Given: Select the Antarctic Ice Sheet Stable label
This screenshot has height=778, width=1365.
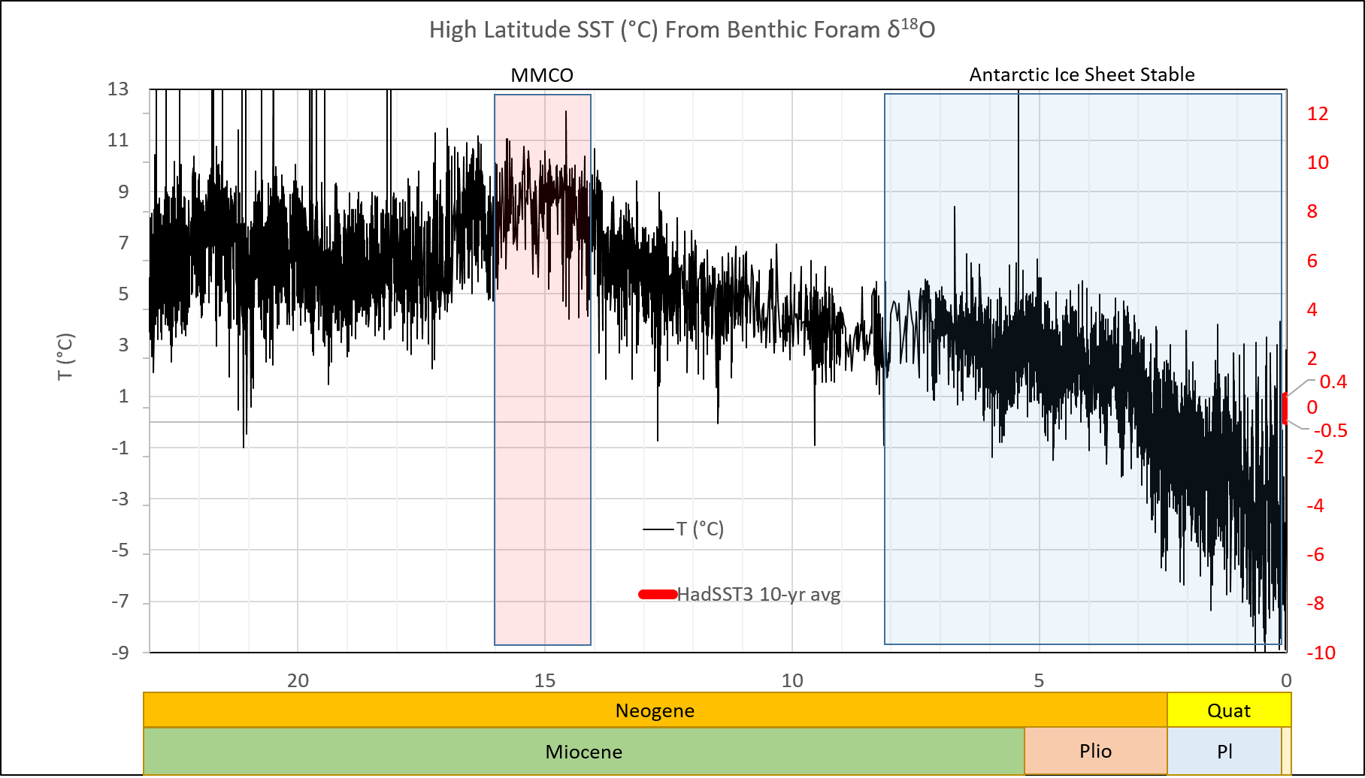Looking at the screenshot, I should pos(1082,74).
